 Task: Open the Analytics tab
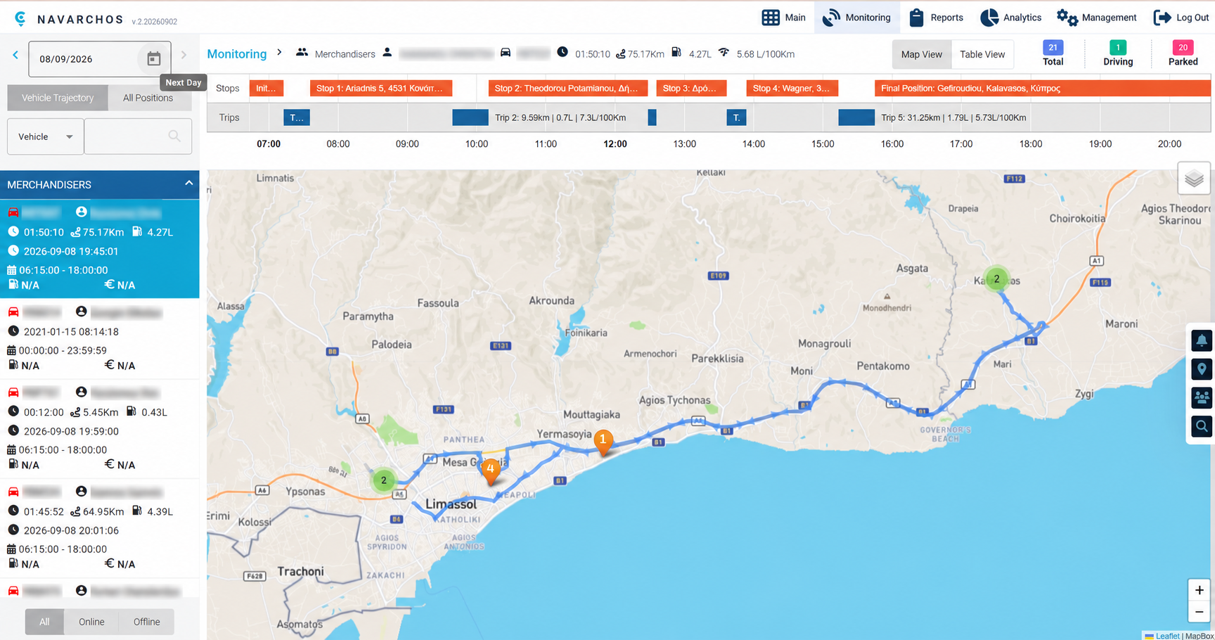point(1011,18)
